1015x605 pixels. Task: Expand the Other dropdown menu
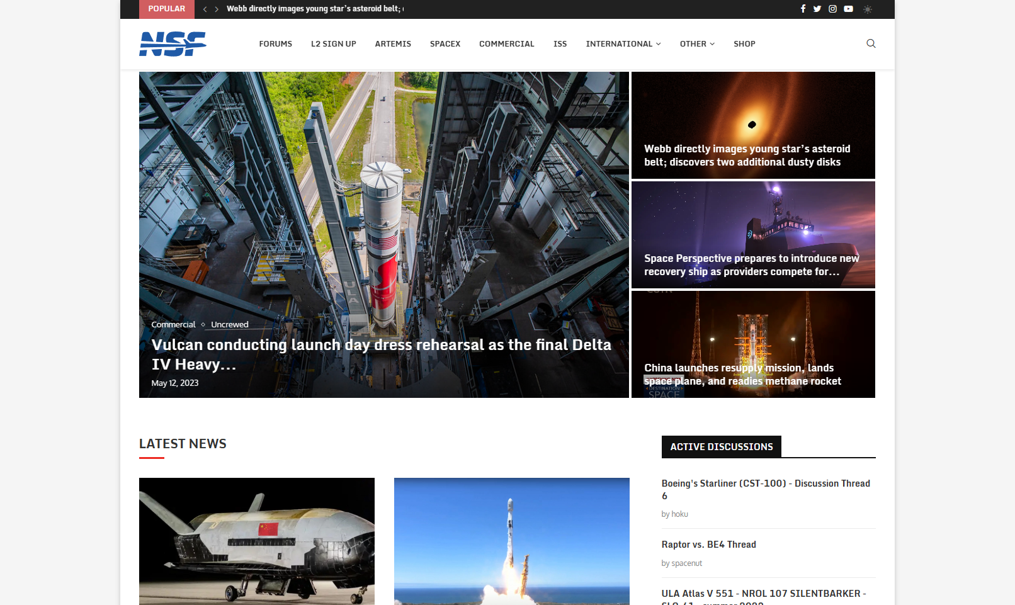(x=697, y=44)
